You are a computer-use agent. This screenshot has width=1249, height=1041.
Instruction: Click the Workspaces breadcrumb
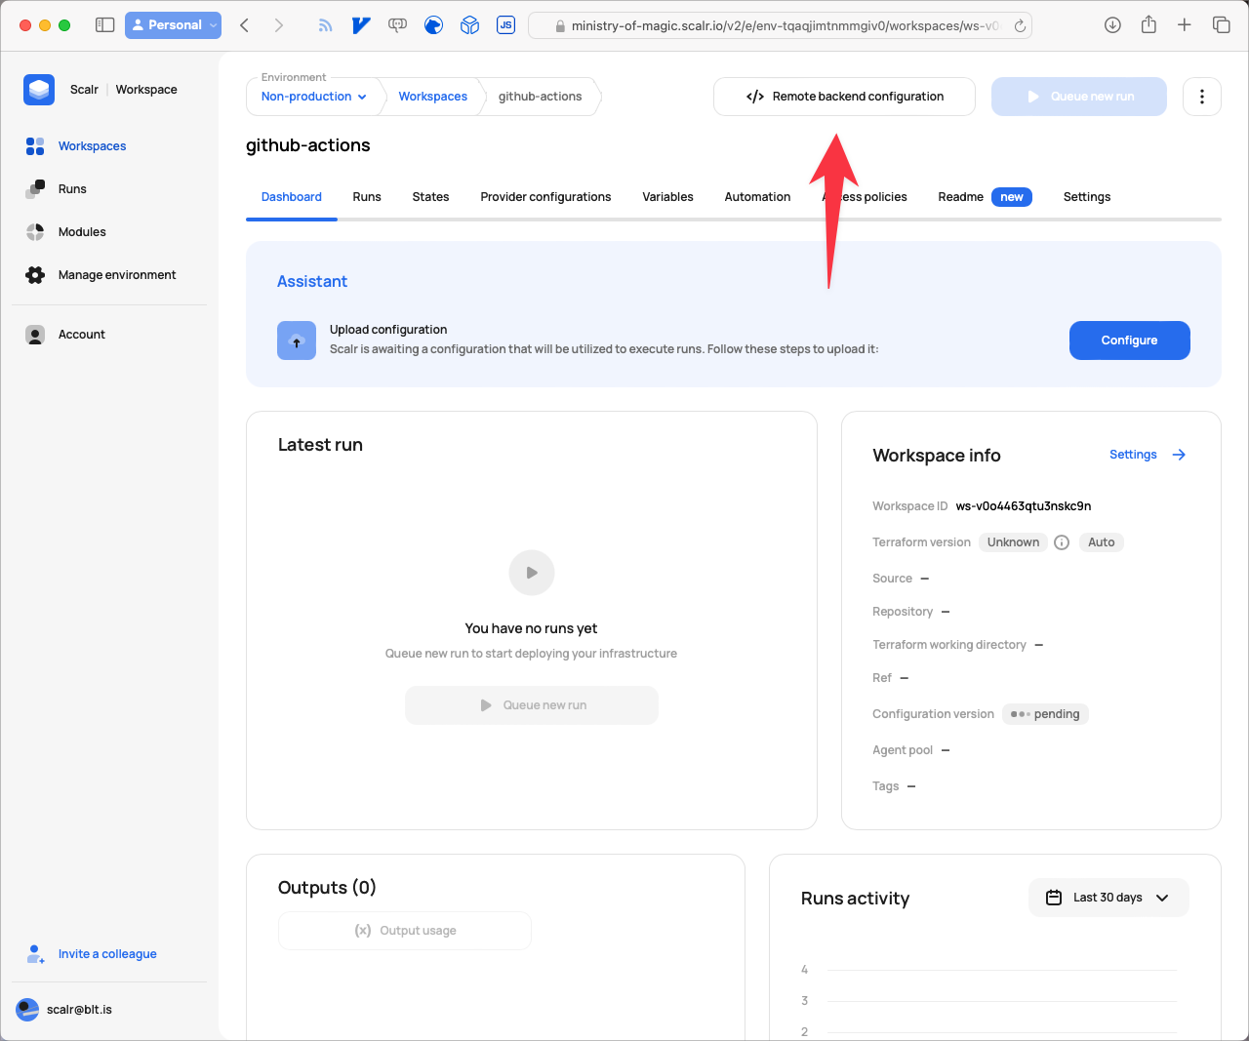coord(433,97)
